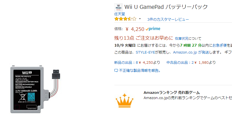This screenshot has height=117, width=232.
Task: Open the 3件のカスタマーレビュー link
Action: (x=168, y=19)
